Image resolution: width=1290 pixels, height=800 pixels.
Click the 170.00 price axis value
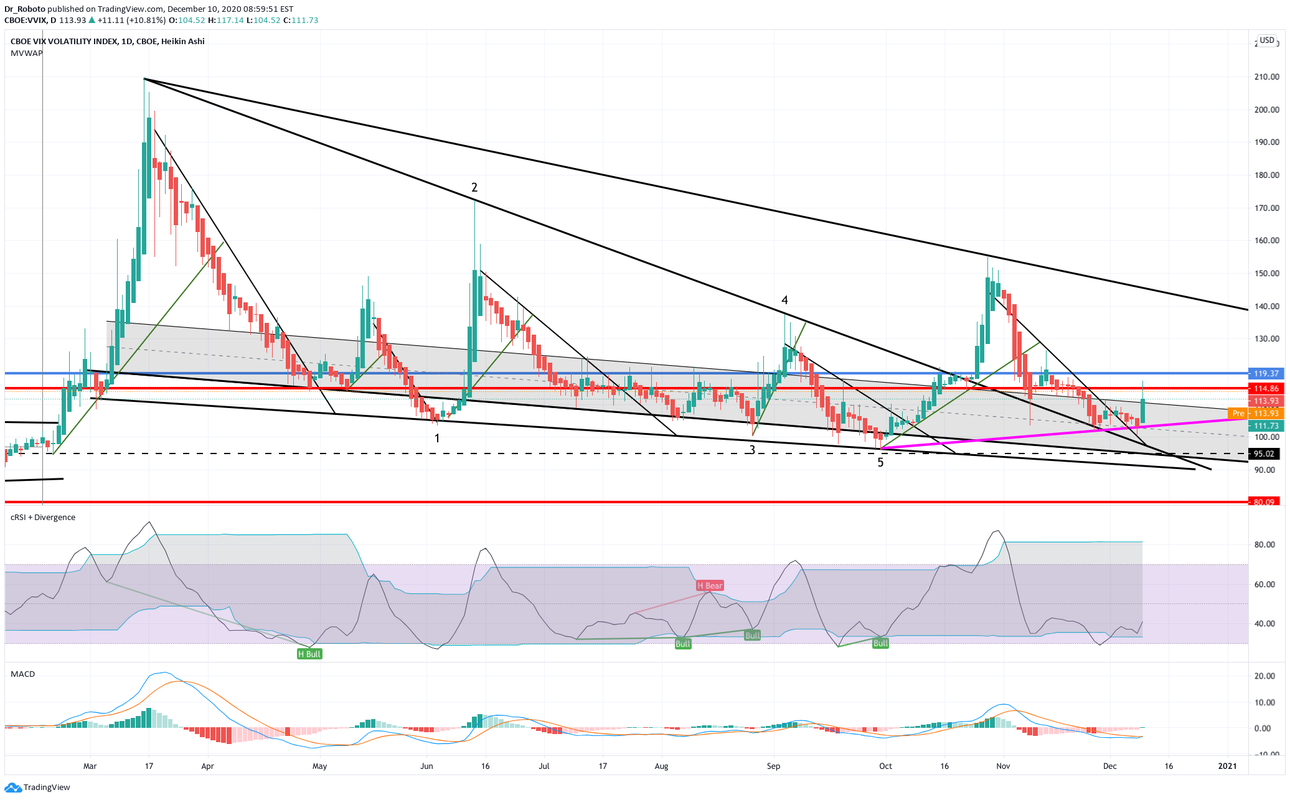coord(1267,208)
